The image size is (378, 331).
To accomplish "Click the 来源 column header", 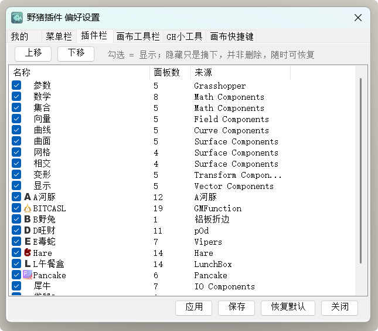I will pyautogui.click(x=241, y=72).
